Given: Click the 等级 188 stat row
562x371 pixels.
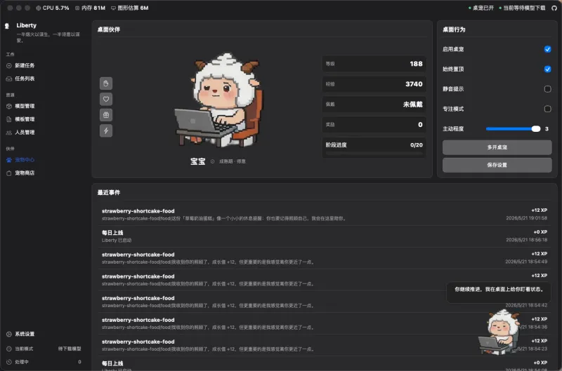Looking at the screenshot, I should tap(374, 64).
